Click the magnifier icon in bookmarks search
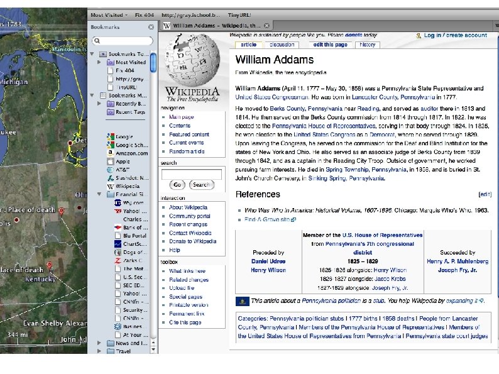This screenshot has width=499, height=374. [x=97, y=41]
